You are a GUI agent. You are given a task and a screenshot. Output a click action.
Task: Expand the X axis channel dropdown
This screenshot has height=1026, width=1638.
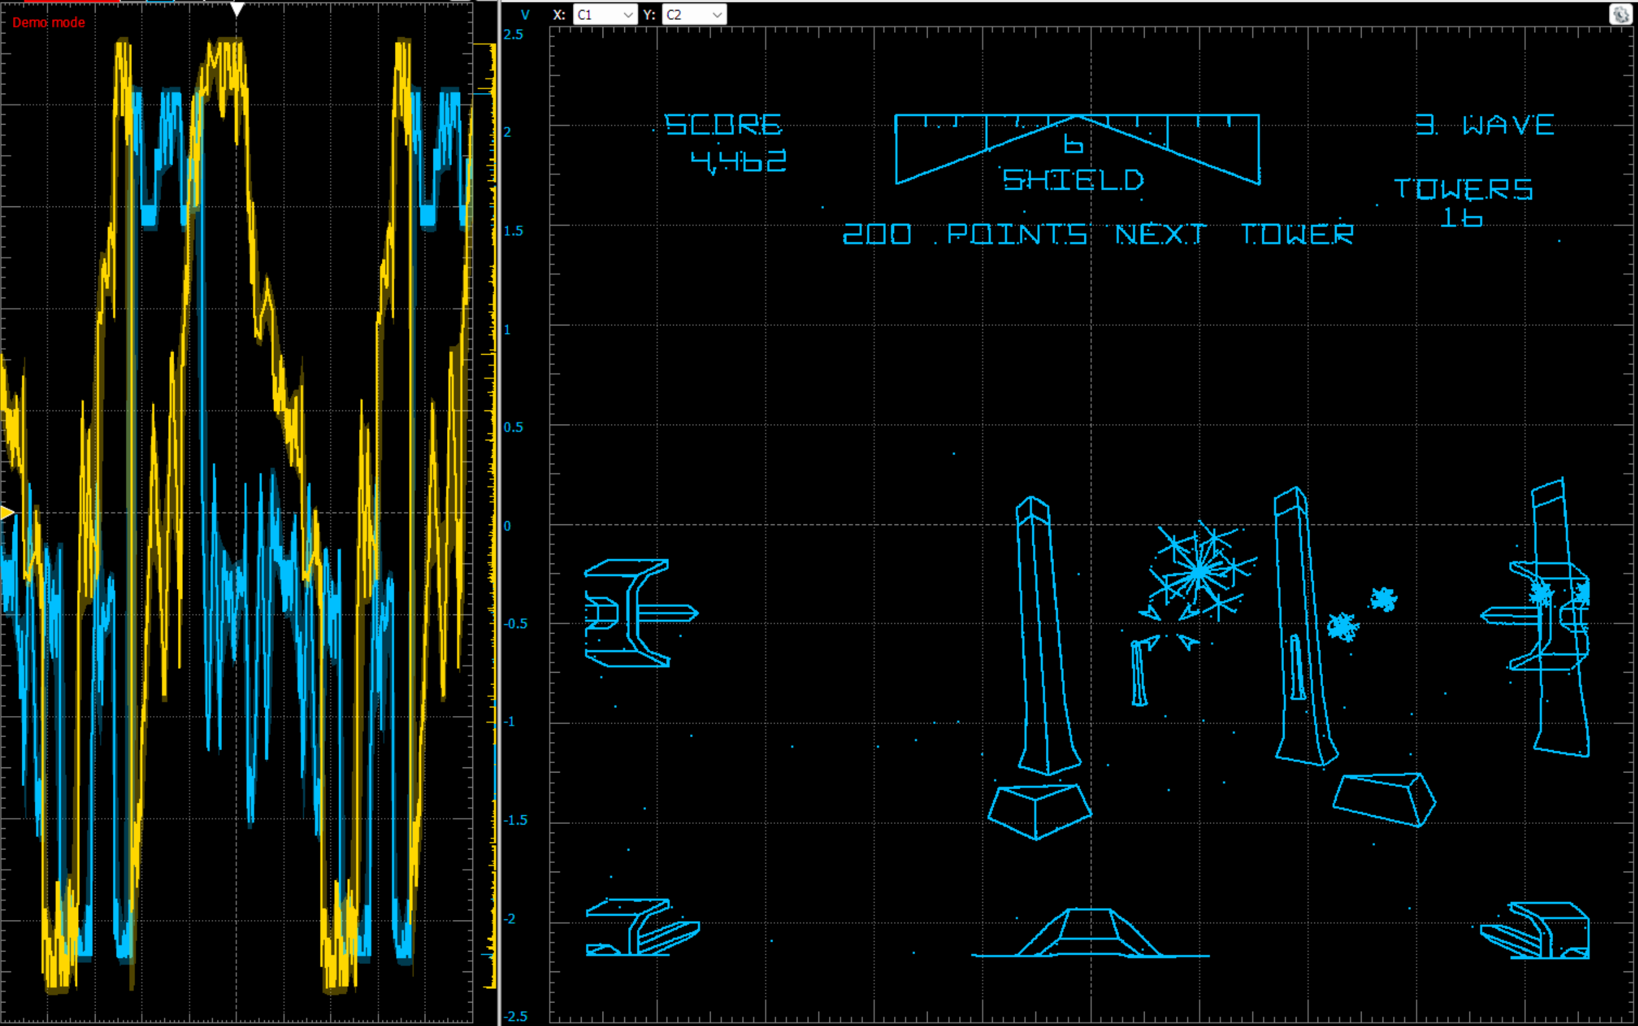(628, 14)
